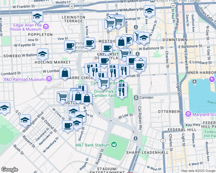Screen dimensions: 216x173
Task: Click the Edgar Allan Poe House museum pin
Action: click(x=46, y=27)
